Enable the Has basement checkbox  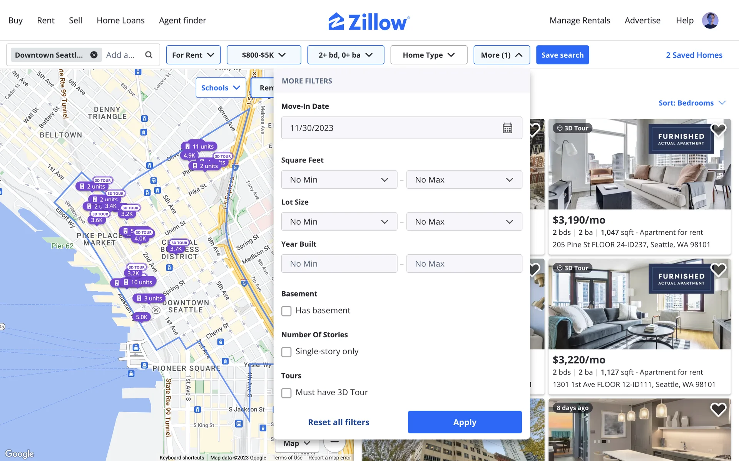[286, 311]
